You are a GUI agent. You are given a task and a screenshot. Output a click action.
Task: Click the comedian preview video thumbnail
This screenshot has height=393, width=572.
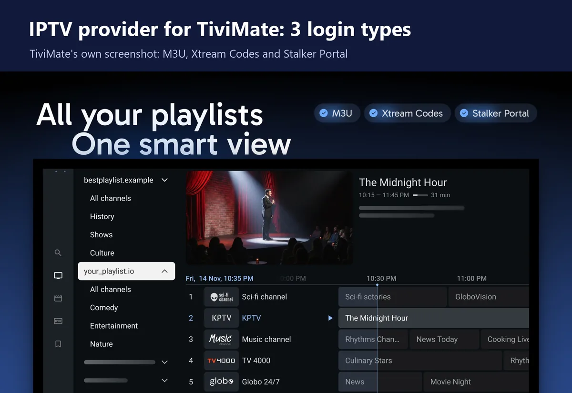[x=269, y=218]
